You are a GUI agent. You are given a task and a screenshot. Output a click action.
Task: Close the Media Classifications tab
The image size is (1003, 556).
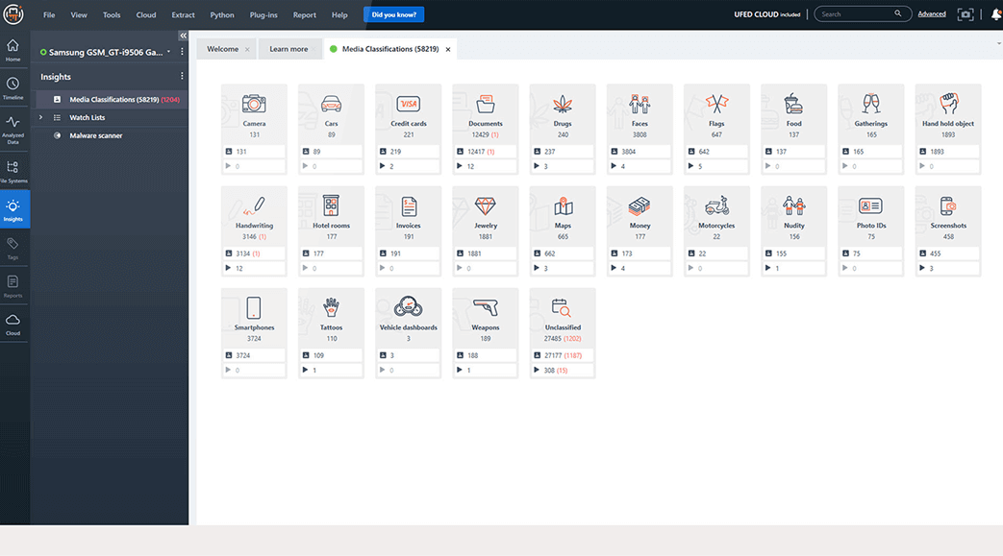[x=448, y=49]
